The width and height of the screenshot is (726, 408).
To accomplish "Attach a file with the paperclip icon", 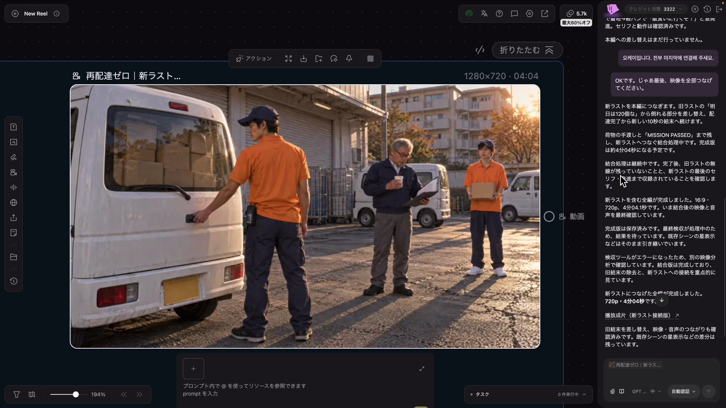I will coord(613,391).
